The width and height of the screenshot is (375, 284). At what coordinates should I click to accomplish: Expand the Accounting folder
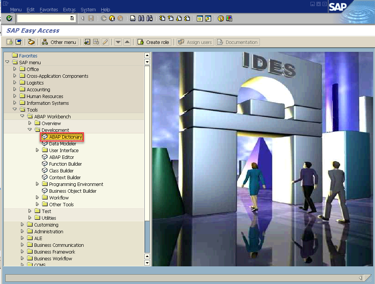pyautogui.click(x=15, y=89)
